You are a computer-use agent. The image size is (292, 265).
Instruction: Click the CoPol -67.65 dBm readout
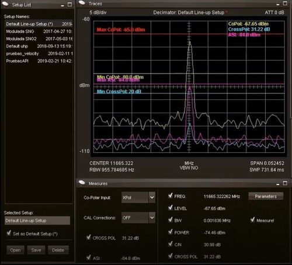pyautogui.click(x=248, y=24)
